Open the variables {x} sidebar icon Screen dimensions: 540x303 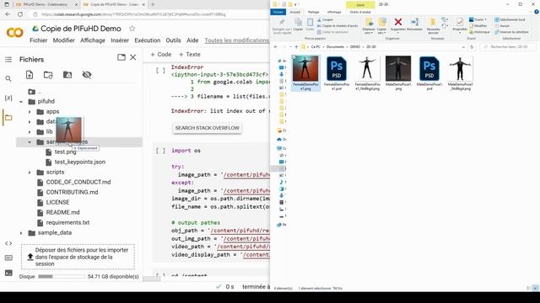8,98
